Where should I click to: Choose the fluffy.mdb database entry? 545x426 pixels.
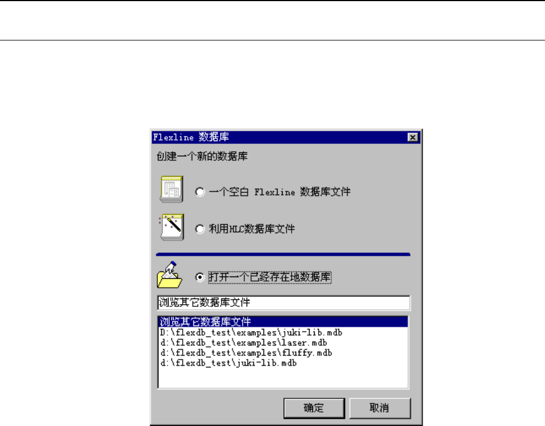(x=283, y=352)
